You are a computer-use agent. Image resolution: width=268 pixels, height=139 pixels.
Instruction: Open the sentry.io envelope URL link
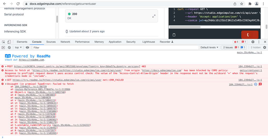coord(77,66)
